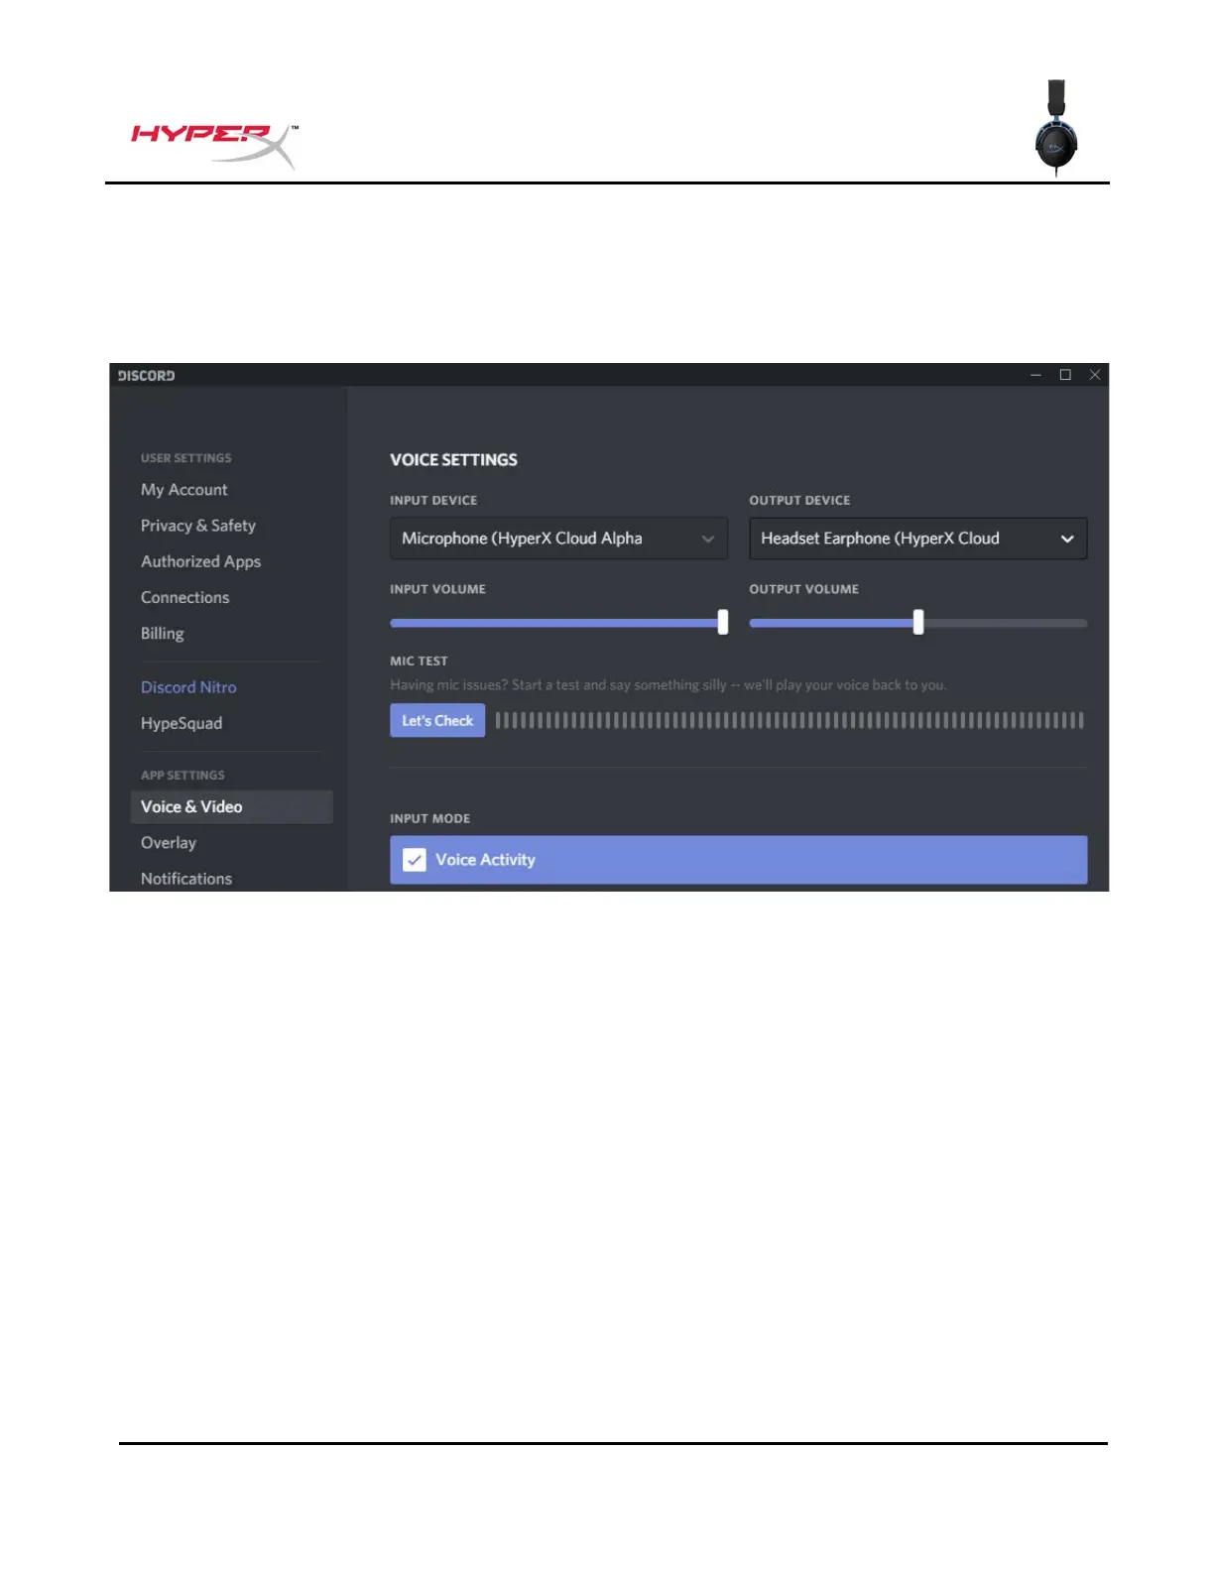This screenshot has height=1571, width=1214.
Task: Select Voice & Video settings
Action: pyautogui.click(x=231, y=807)
